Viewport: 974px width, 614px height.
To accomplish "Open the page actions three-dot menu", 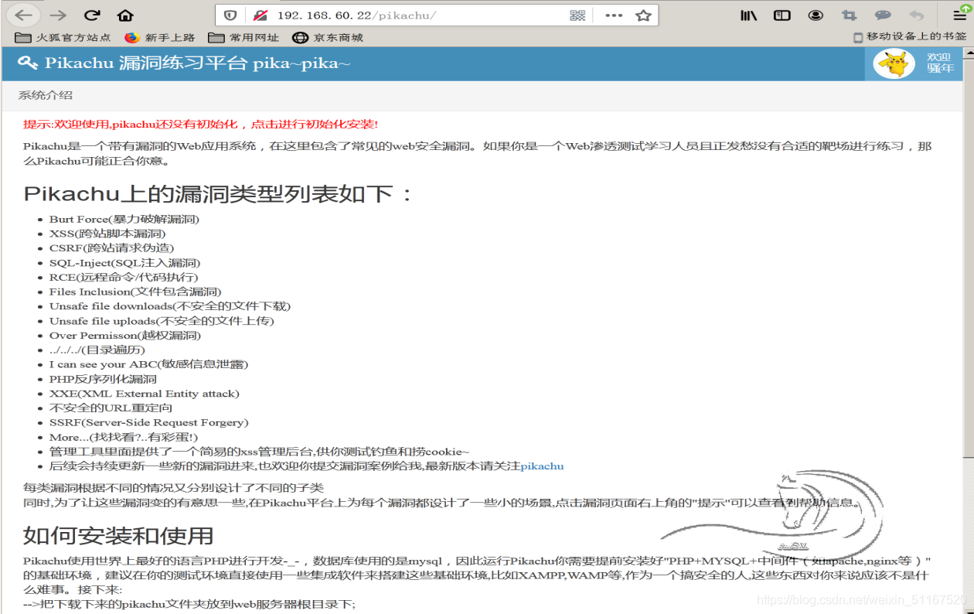I will point(614,15).
